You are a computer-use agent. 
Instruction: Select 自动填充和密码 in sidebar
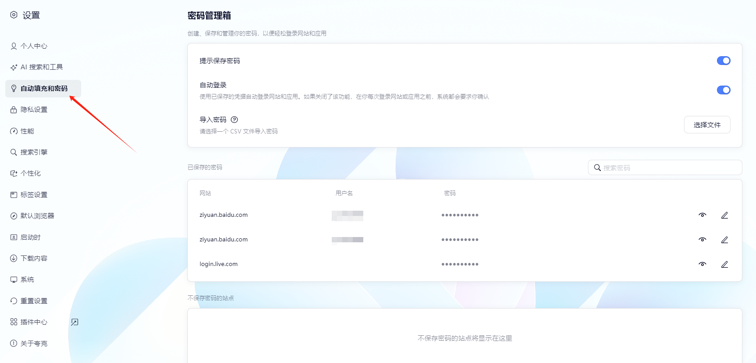(43, 88)
